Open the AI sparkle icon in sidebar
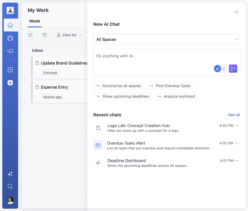Viewport: 248px width, 211px height. pyautogui.click(x=10, y=174)
